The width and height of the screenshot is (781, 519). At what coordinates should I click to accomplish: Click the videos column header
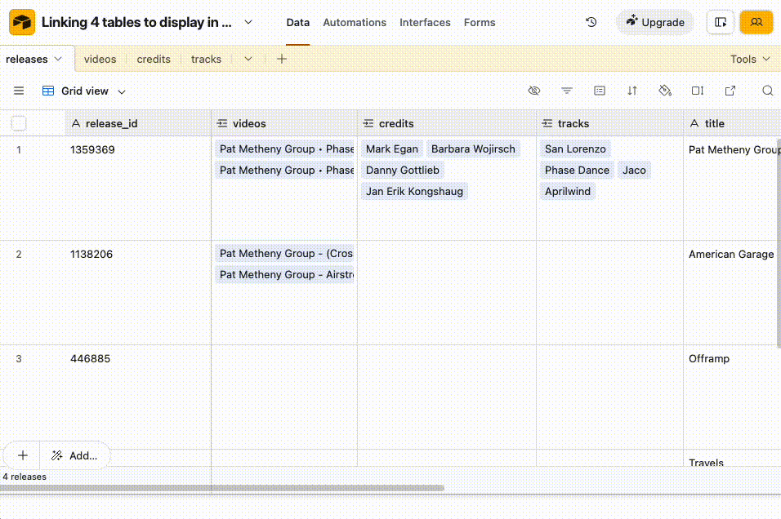(x=284, y=123)
